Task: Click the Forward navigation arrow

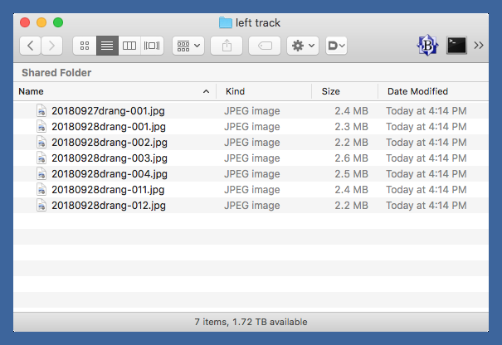Action: pos(52,46)
